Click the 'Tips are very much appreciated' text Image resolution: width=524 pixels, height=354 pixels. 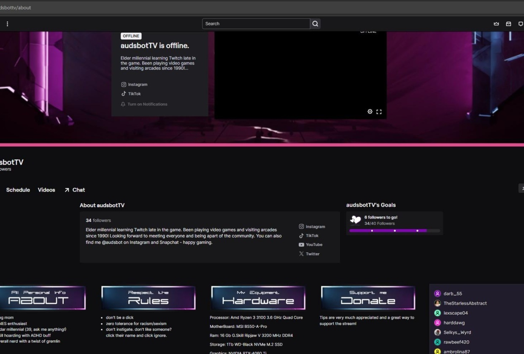tap(367, 321)
